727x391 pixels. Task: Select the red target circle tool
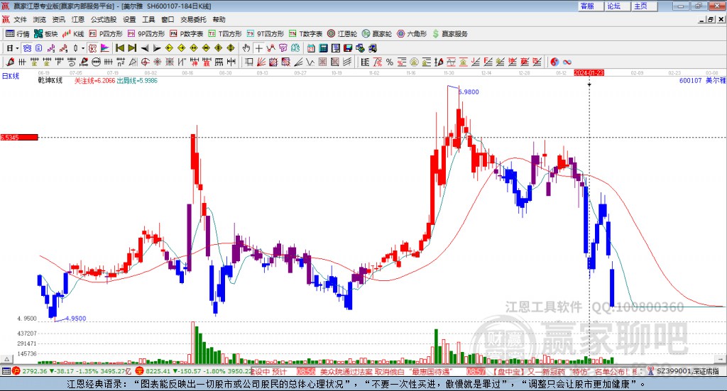(145, 62)
